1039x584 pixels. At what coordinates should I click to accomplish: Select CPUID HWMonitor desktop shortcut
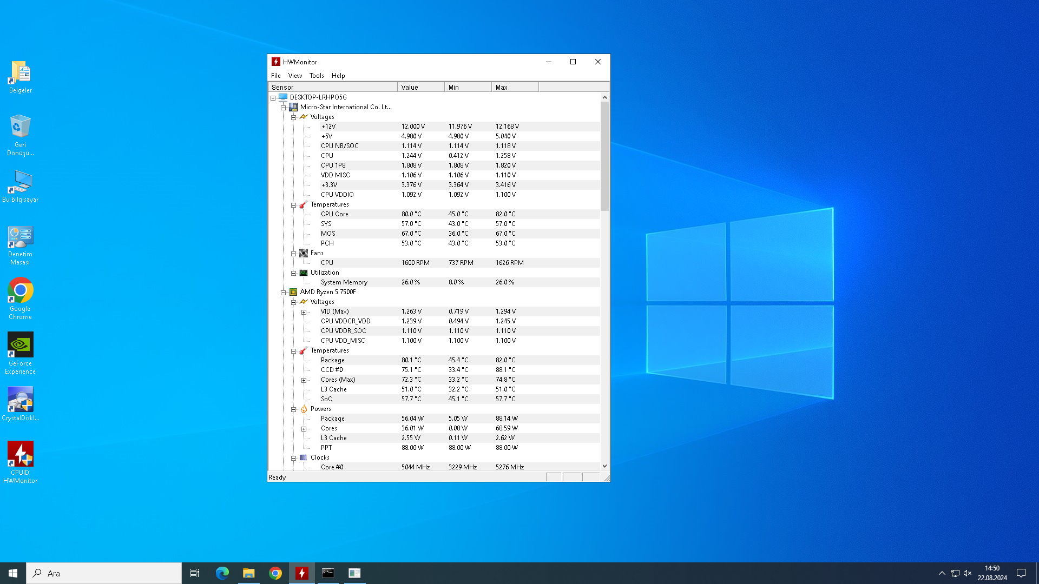coord(20,462)
